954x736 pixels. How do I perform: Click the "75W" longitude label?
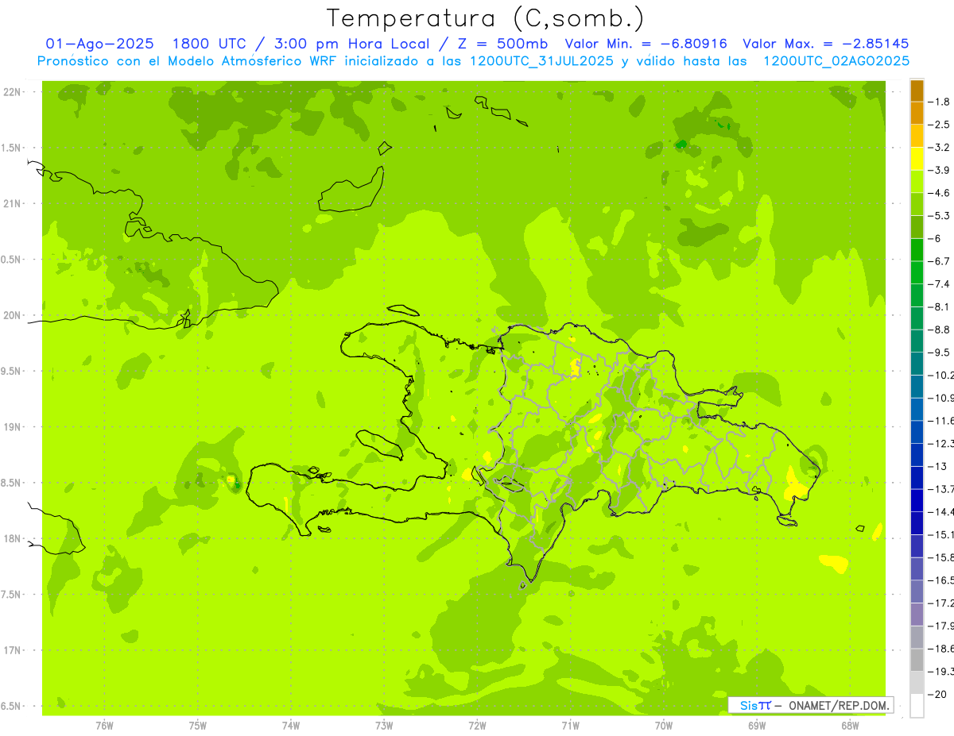coord(197,726)
